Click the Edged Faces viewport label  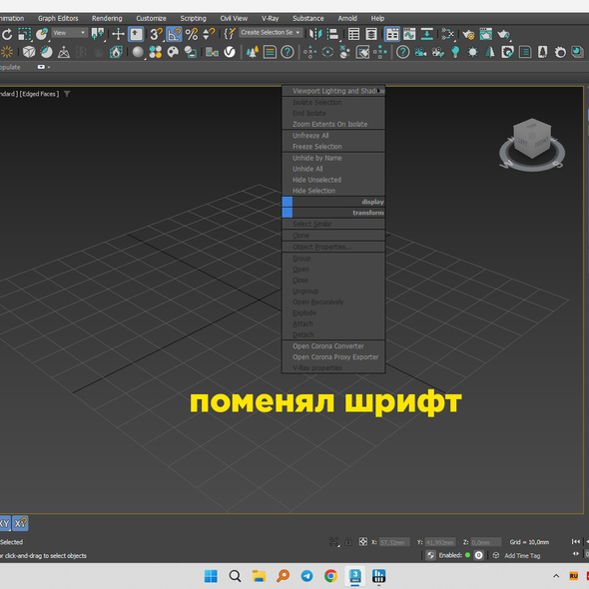pos(40,94)
